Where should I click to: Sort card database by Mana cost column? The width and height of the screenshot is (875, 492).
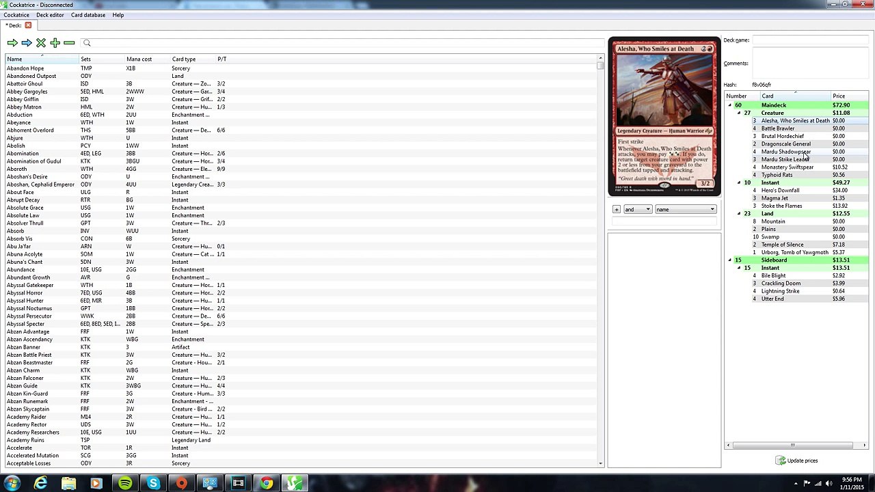coord(148,59)
